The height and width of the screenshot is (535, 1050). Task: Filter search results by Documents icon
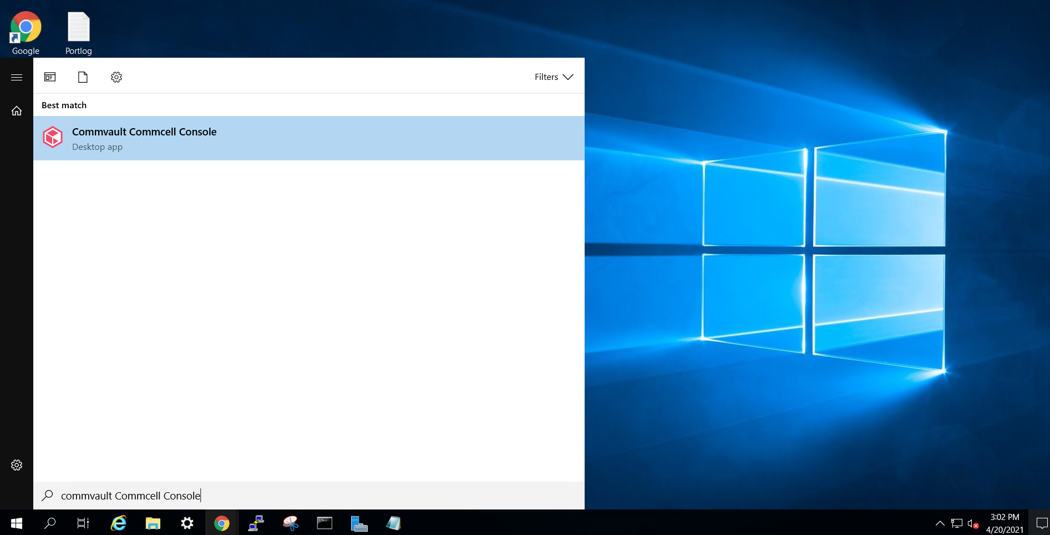pos(83,77)
